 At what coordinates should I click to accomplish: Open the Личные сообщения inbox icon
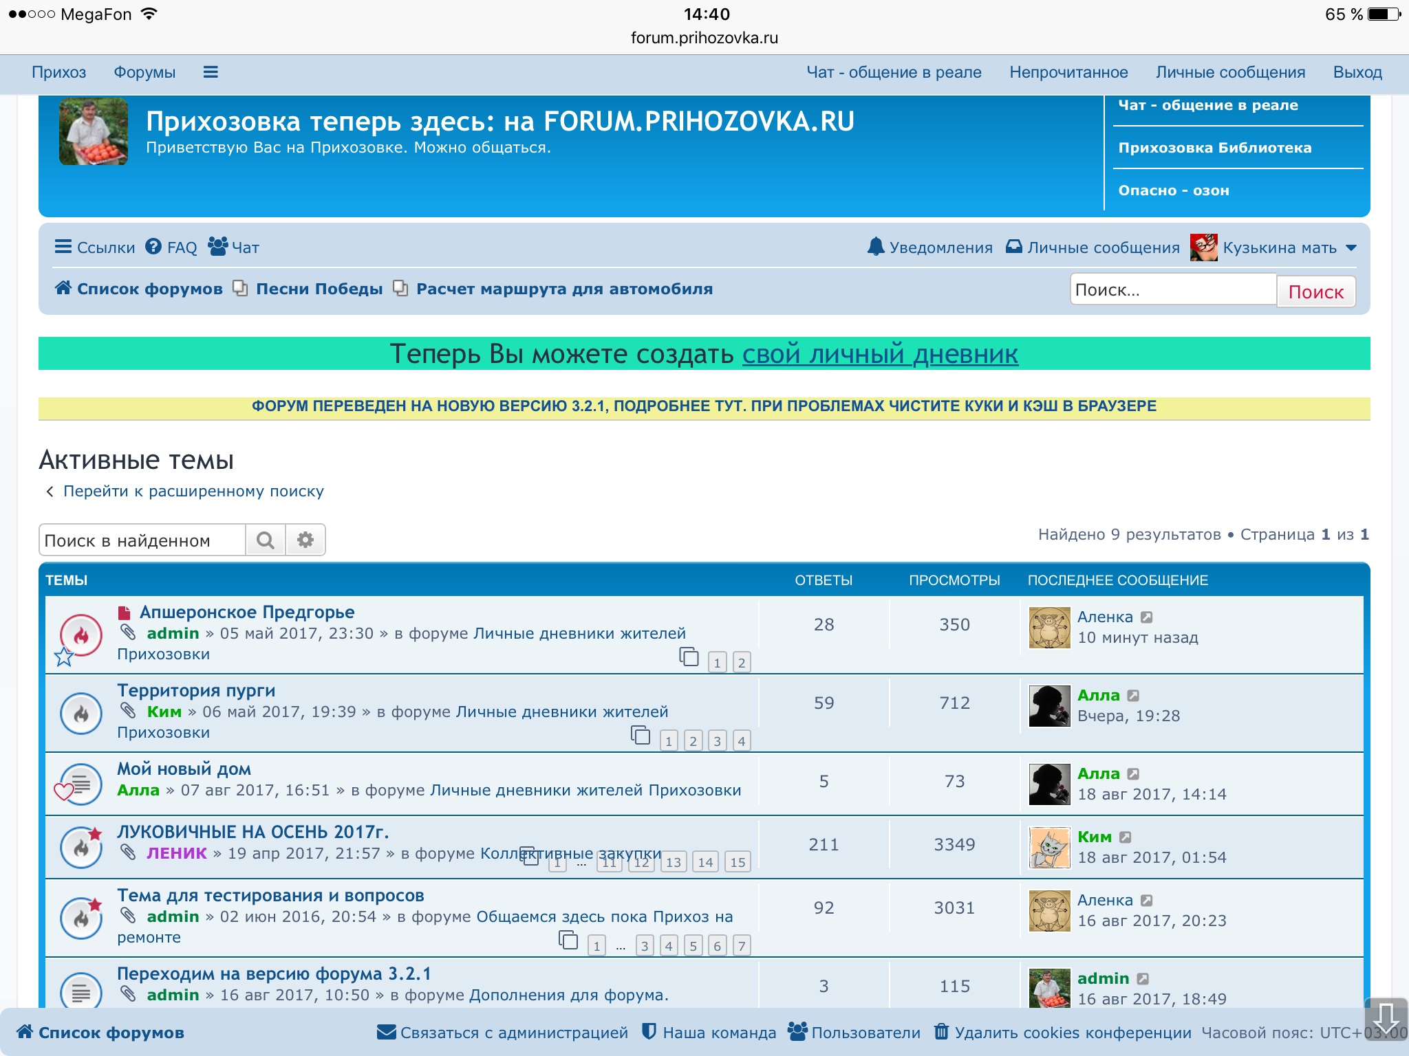tap(1014, 247)
